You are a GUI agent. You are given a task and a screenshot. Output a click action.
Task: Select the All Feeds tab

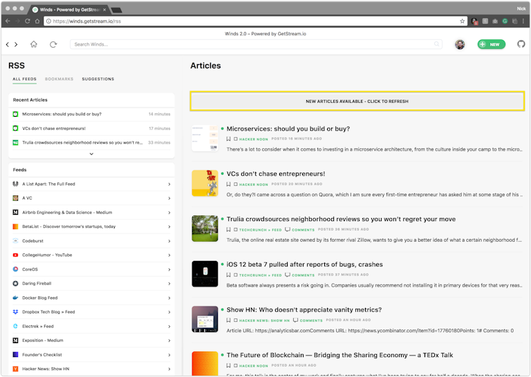click(24, 79)
